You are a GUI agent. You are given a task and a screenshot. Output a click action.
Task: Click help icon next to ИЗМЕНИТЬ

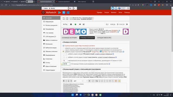(x=118, y=32)
